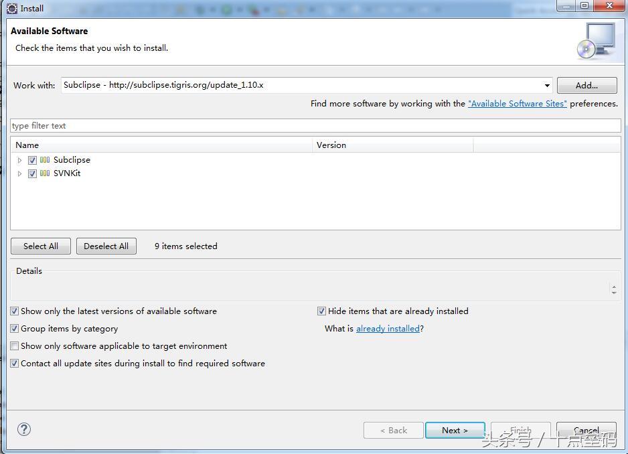The image size is (628, 454).
Task: Uncheck the SVNKit checkbox
Action: (32, 173)
